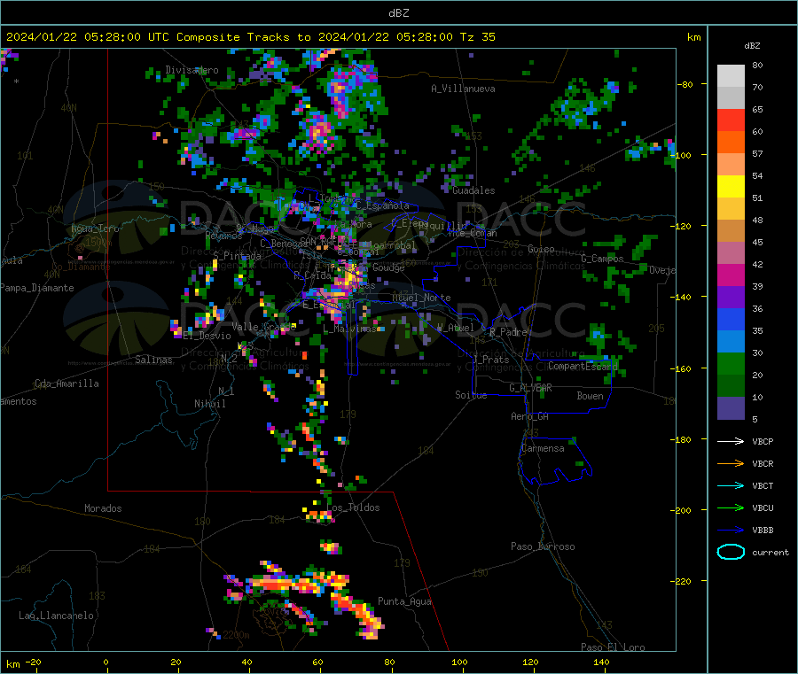Select the red swatch between 65 and 60

click(x=731, y=120)
